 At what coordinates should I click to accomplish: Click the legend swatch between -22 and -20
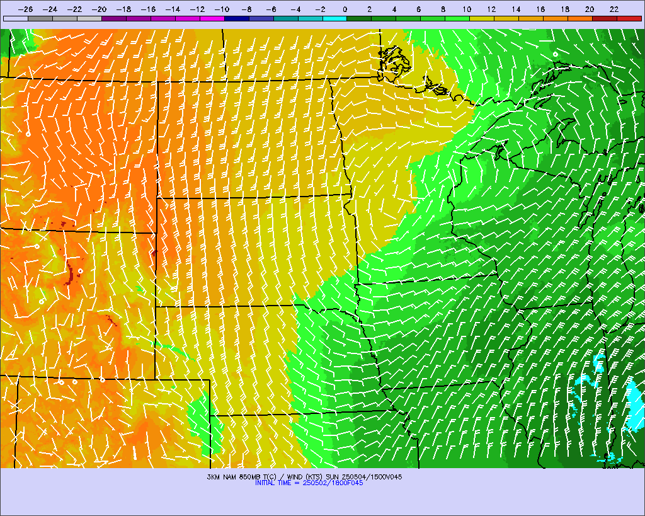pyautogui.click(x=89, y=18)
